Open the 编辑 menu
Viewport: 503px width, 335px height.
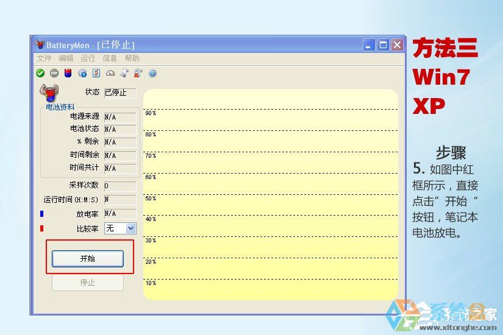(x=66, y=58)
